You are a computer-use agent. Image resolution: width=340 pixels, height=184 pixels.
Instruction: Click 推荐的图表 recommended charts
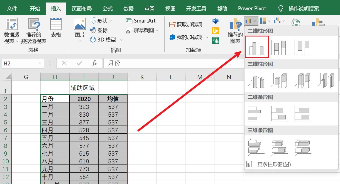coord(235,31)
